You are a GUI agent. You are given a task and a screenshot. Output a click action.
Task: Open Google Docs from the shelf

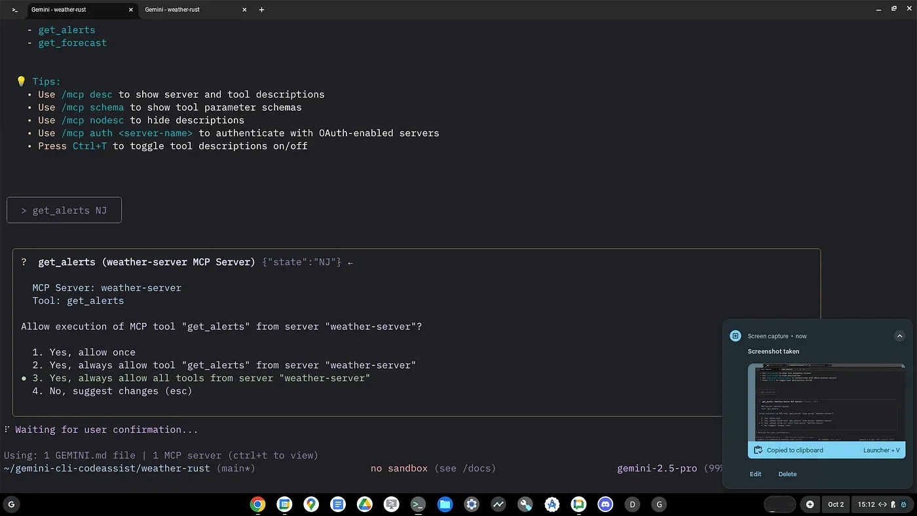coord(338,504)
